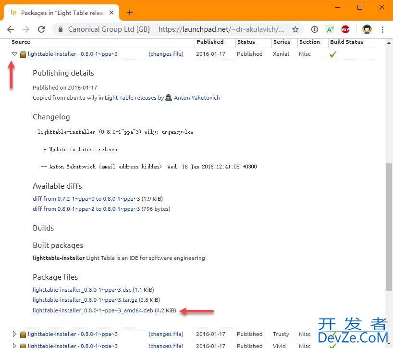Click the Publishing details heading
Image resolution: width=393 pixels, height=348 pixels.
tap(63, 73)
